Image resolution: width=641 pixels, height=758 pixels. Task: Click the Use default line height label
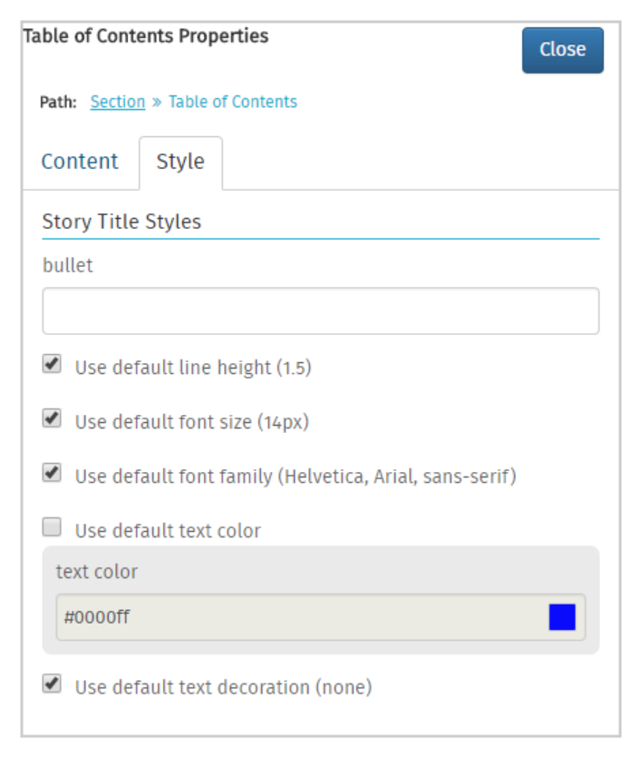[193, 368]
